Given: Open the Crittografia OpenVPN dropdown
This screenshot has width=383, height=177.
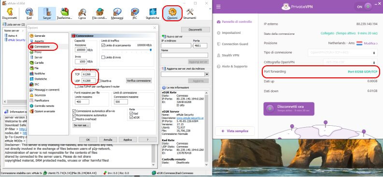Looking at the screenshot, I should point(350,62).
